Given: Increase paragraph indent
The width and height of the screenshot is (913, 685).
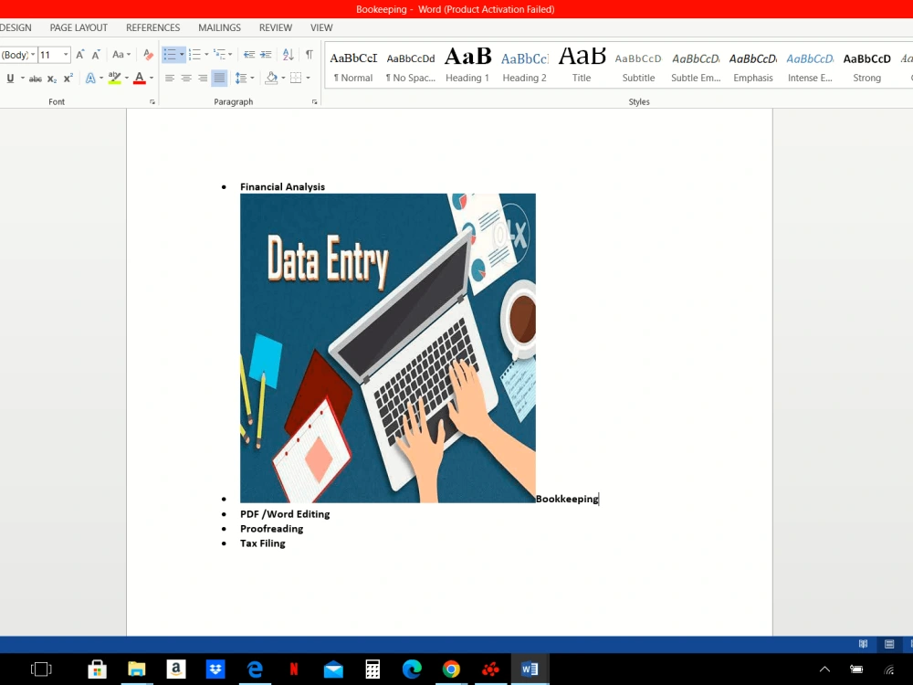Looking at the screenshot, I should coord(266,55).
